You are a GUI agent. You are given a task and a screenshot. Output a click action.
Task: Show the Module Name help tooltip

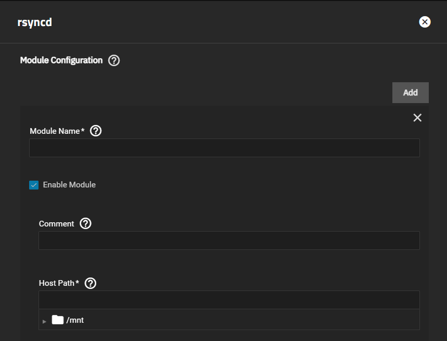96,131
